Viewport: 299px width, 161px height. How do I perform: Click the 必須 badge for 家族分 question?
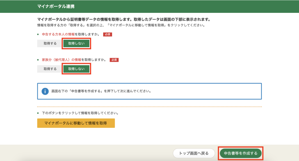[114, 60]
